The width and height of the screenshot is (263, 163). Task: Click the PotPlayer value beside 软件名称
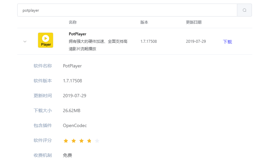72,66
